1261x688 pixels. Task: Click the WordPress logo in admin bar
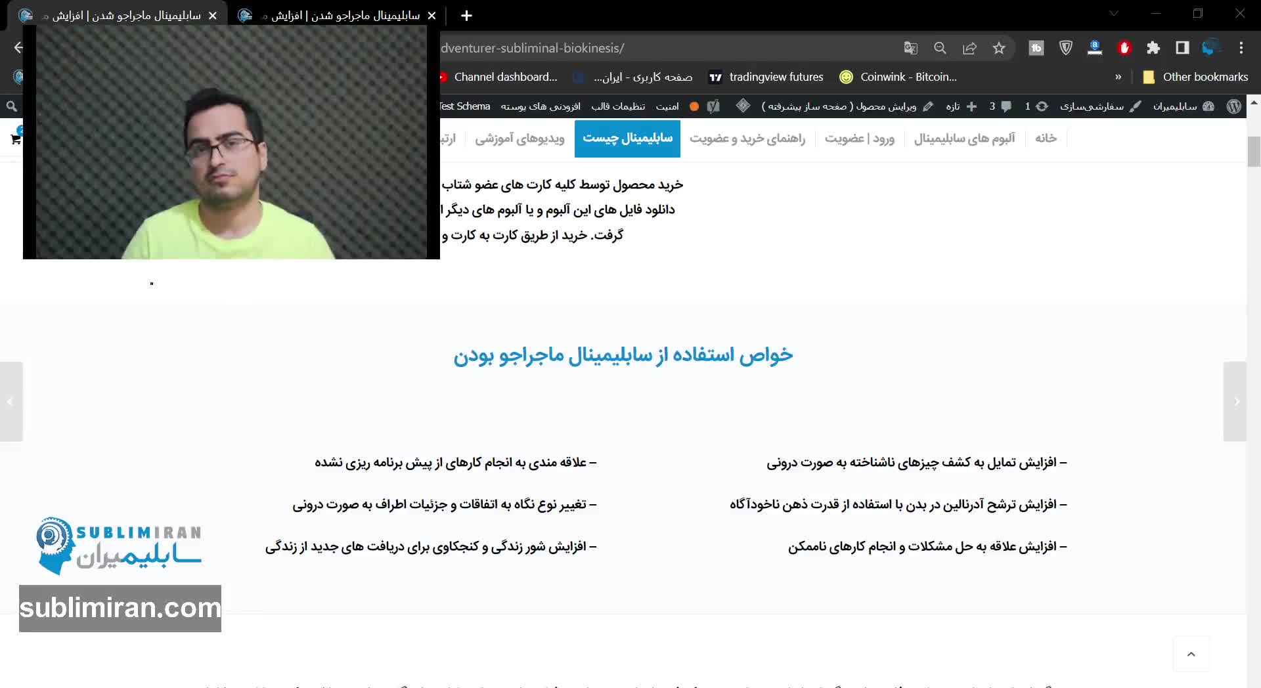[x=1233, y=106]
